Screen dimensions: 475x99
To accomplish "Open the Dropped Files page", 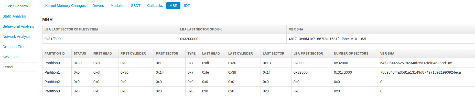I will (14, 47).
